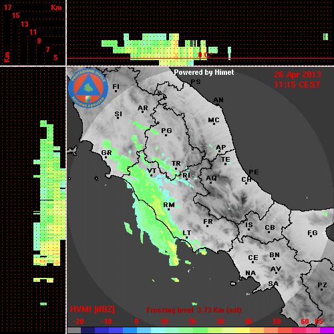Click the 7 km altitude scale label

[47, 49]
